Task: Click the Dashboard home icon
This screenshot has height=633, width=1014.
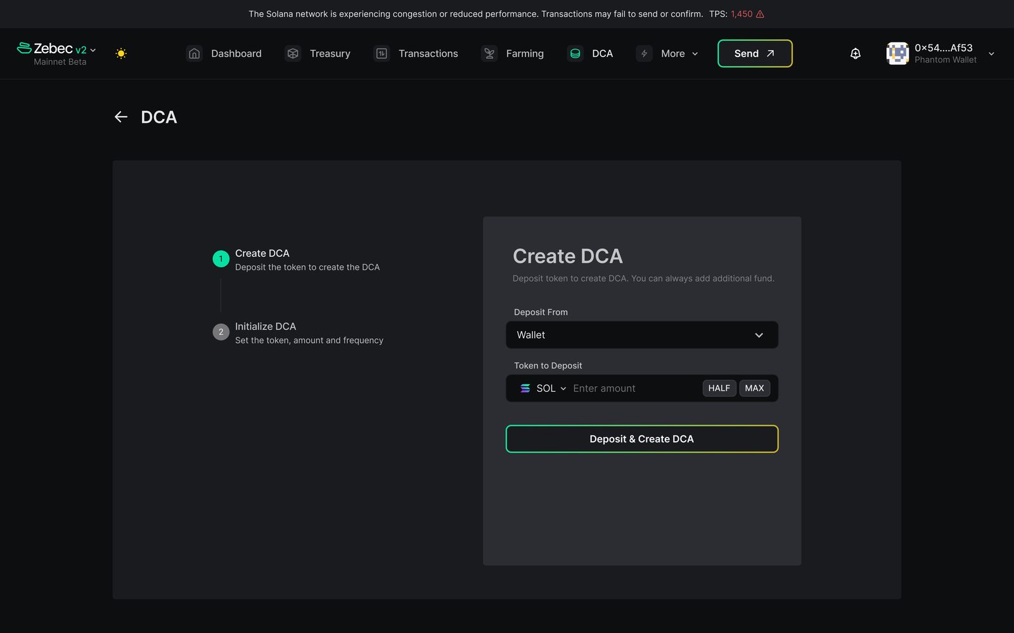Action: [195, 54]
